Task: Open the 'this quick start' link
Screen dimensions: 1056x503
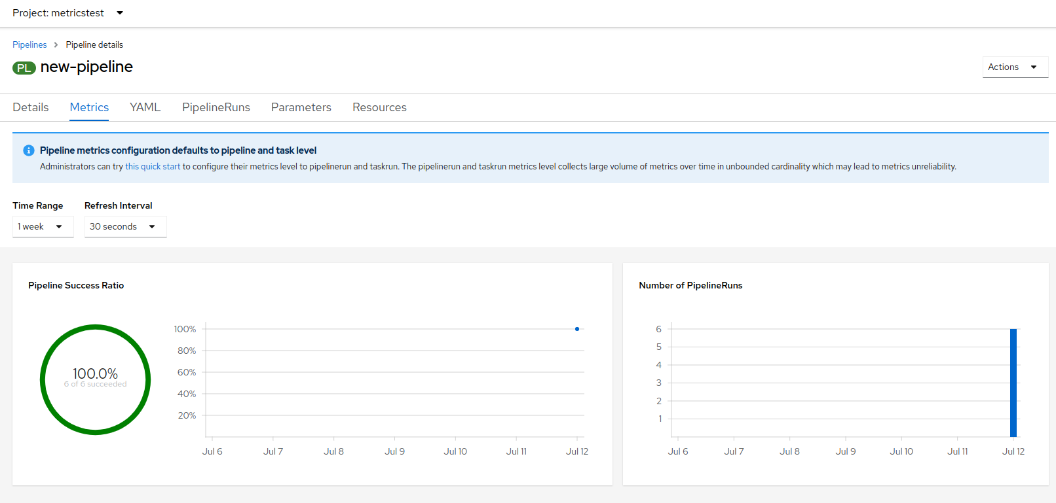Action: (153, 167)
